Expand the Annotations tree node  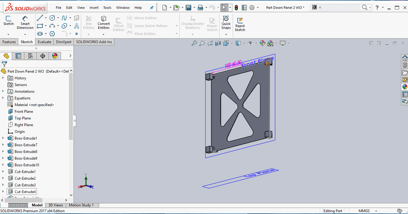(3, 91)
